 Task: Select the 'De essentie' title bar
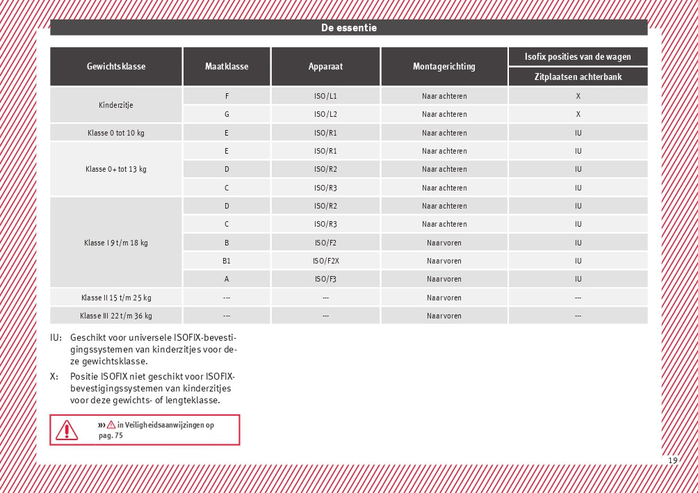tap(348, 28)
